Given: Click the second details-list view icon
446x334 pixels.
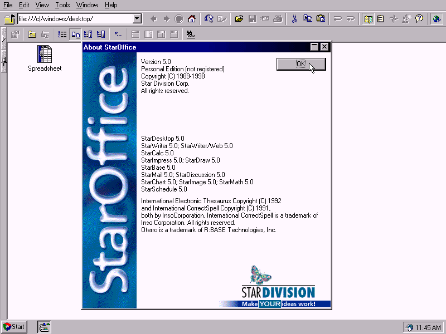Looking at the screenshot, I should pos(101,35).
